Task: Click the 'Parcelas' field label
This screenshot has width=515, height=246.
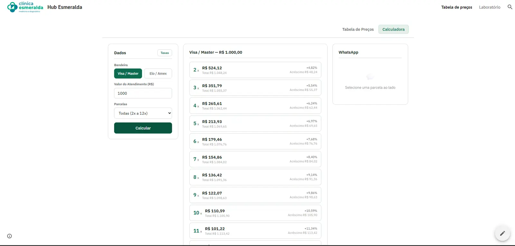Action: coord(121,104)
